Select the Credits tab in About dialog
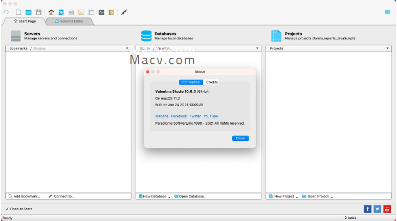Image resolution: width=397 pixels, height=221 pixels. click(x=212, y=82)
